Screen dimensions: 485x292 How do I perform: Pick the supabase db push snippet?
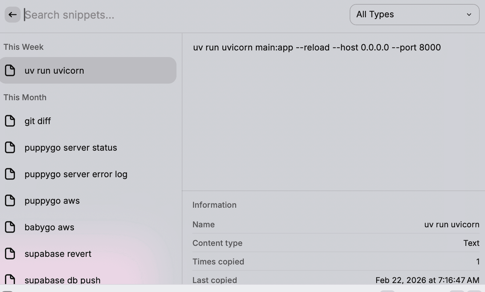tap(62, 280)
